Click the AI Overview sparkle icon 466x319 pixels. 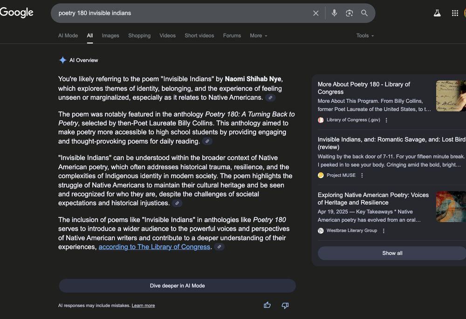coord(62,60)
